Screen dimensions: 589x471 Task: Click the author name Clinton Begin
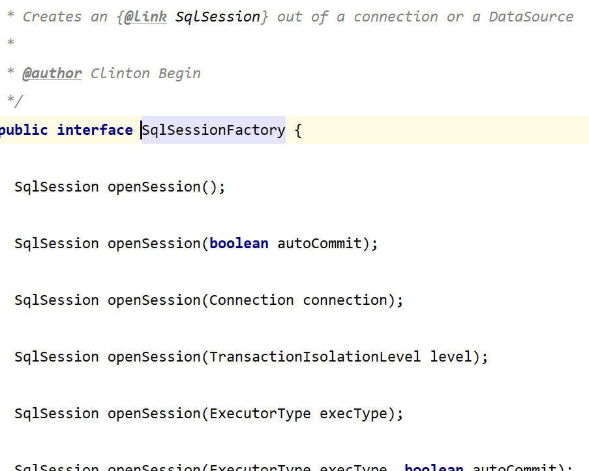[x=145, y=74]
